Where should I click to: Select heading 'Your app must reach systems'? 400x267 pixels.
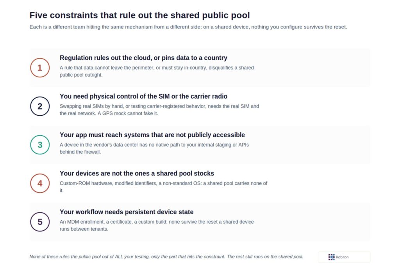pos(152,135)
